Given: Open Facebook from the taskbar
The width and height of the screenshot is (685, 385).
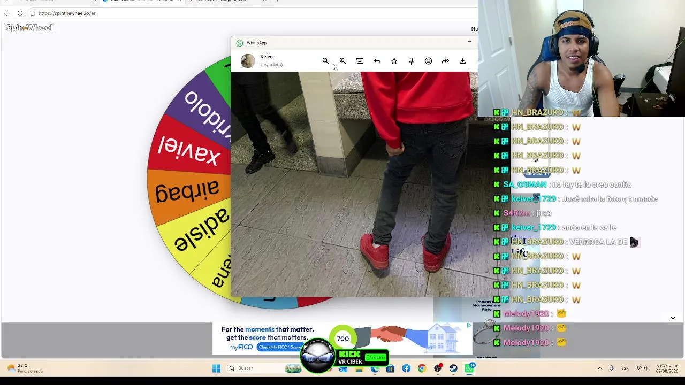Looking at the screenshot, I should point(406,368).
